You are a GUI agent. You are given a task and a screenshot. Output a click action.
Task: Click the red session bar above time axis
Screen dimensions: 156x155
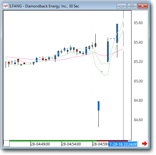click(x=112, y=141)
